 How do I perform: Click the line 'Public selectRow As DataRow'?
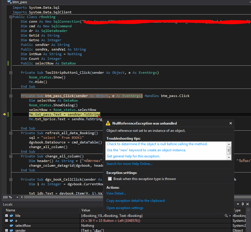(x=48, y=63)
